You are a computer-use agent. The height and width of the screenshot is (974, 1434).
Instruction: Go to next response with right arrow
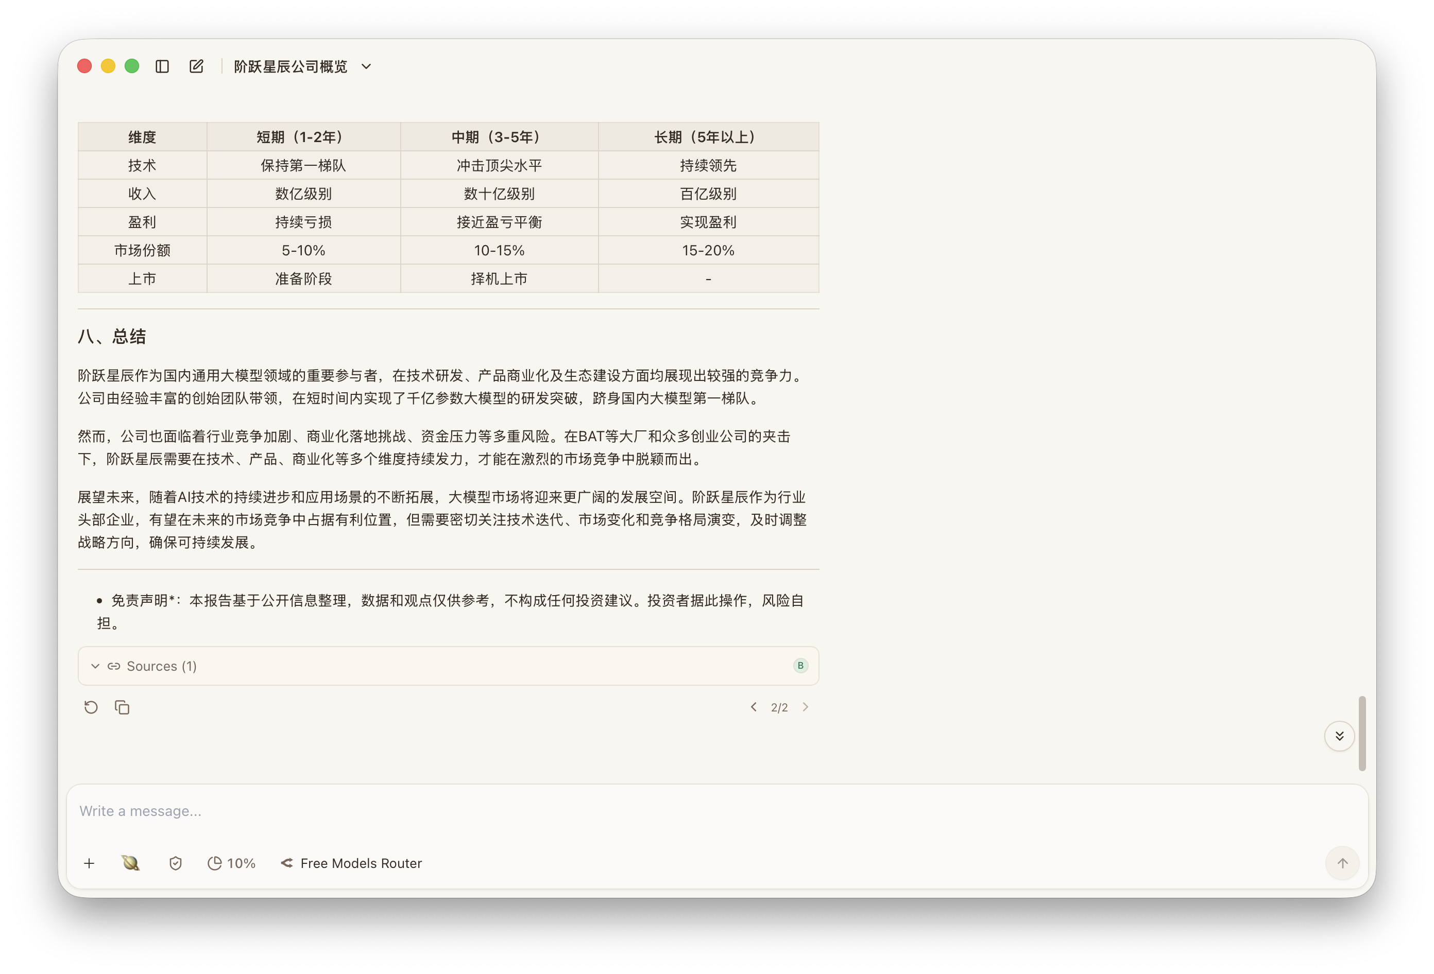pos(805,707)
